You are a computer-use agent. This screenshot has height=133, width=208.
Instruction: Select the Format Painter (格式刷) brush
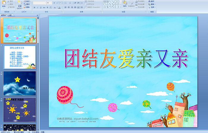[8, 7]
